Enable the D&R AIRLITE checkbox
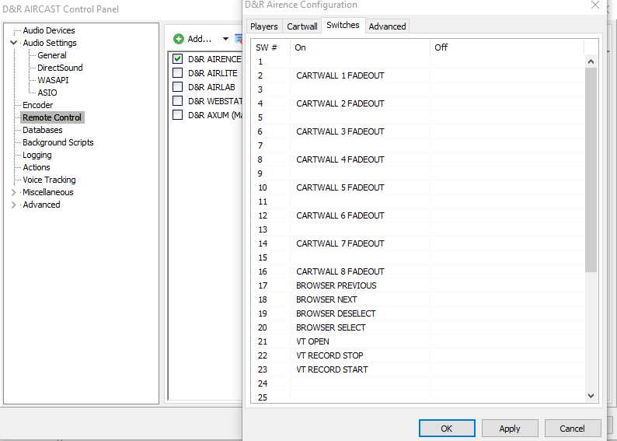The height and width of the screenshot is (441, 617). (x=178, y=73)
